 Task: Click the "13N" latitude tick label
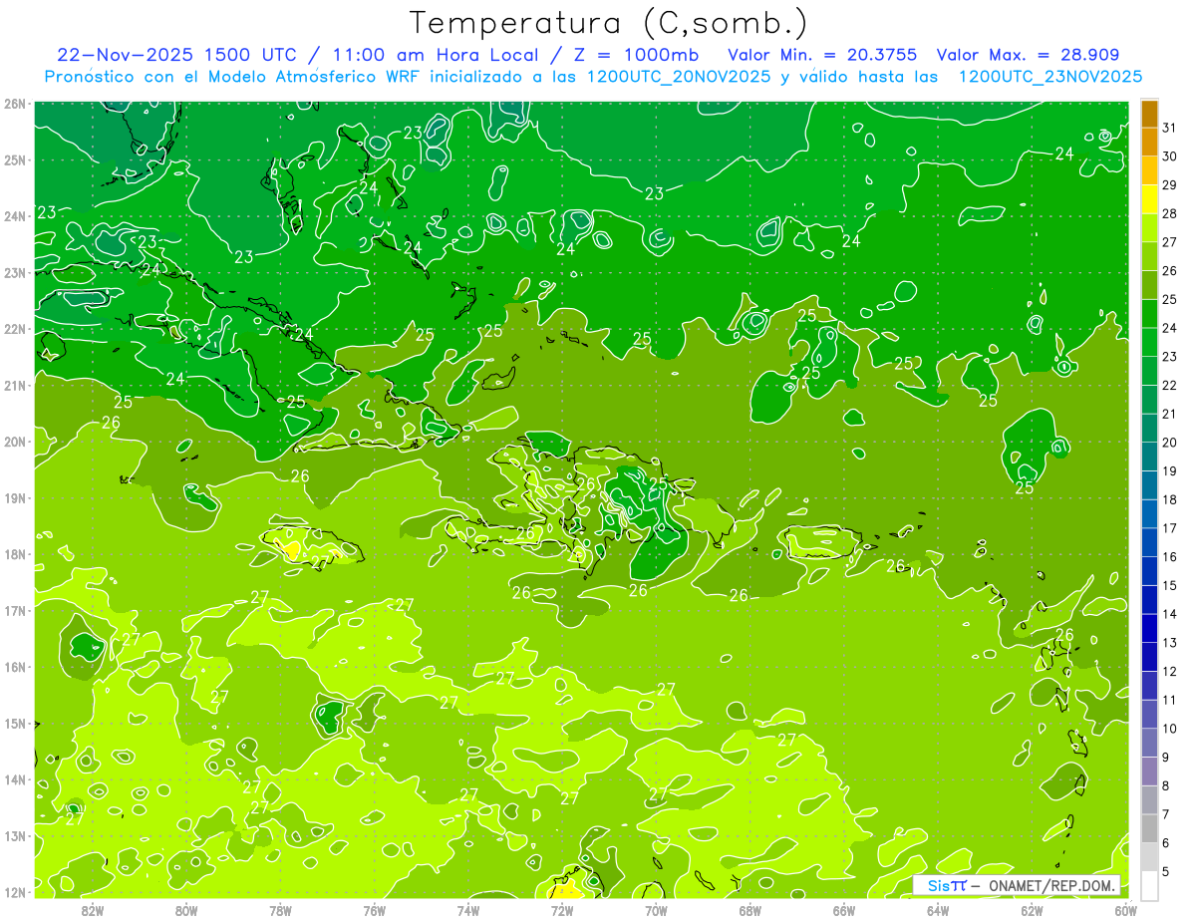(16, 835)
